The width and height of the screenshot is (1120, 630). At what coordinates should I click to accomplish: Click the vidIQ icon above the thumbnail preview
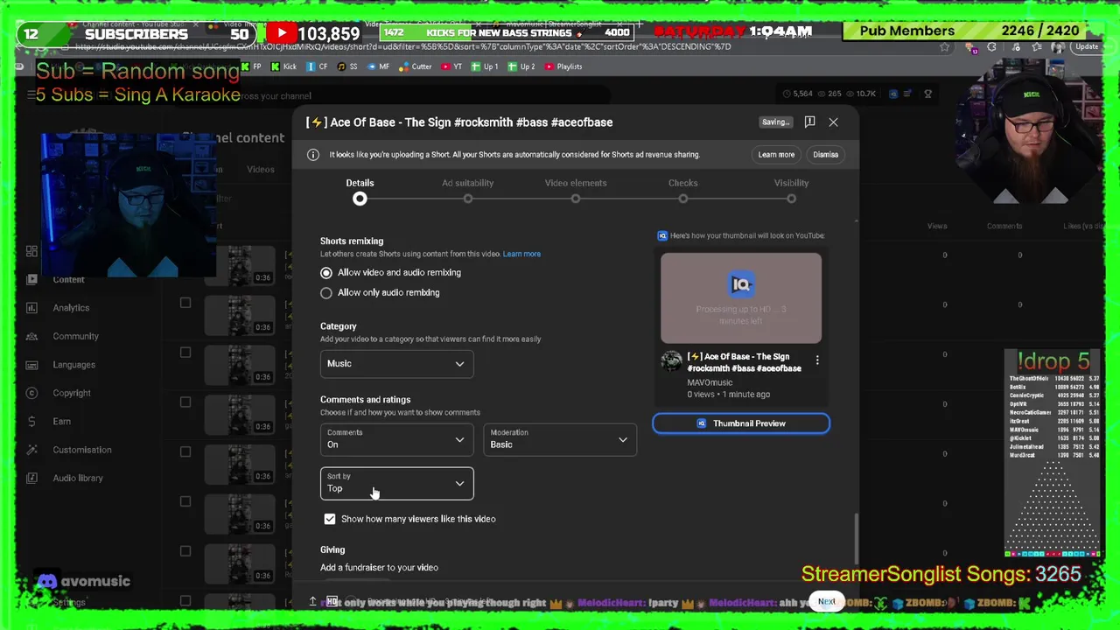click(x=662, y=235)
